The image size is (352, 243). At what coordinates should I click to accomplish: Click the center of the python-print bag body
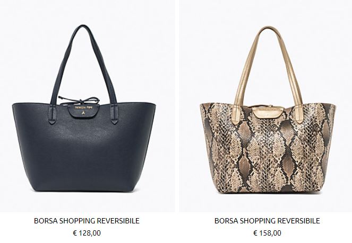click(268, 150)
